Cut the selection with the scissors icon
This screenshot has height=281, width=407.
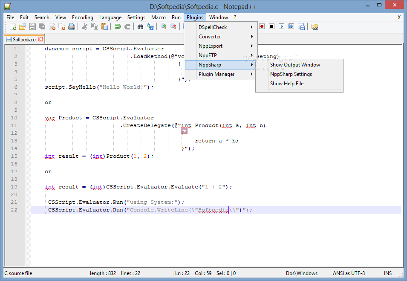(x=85, y=26)
